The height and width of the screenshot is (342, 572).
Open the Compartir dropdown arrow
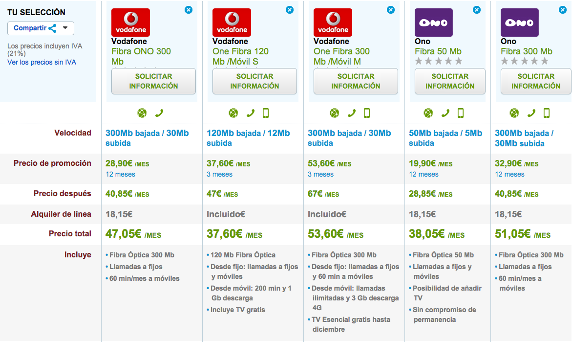pyautogui.click(x=65, y=28)
